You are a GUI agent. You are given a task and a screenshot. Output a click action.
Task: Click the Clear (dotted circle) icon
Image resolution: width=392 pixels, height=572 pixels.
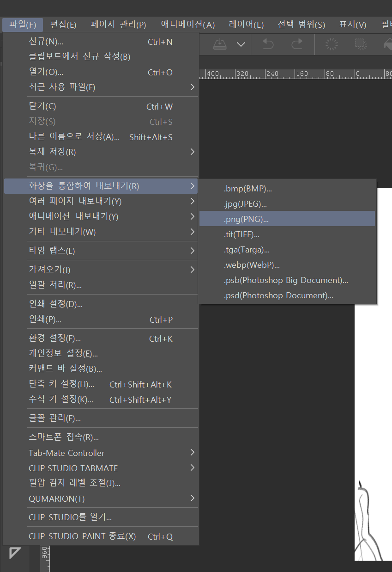click(331, 44)
